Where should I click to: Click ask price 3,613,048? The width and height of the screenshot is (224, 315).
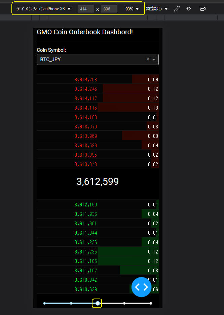(x=86, y=164)
